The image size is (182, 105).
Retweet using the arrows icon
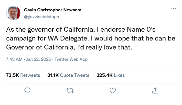coord(70,90)
